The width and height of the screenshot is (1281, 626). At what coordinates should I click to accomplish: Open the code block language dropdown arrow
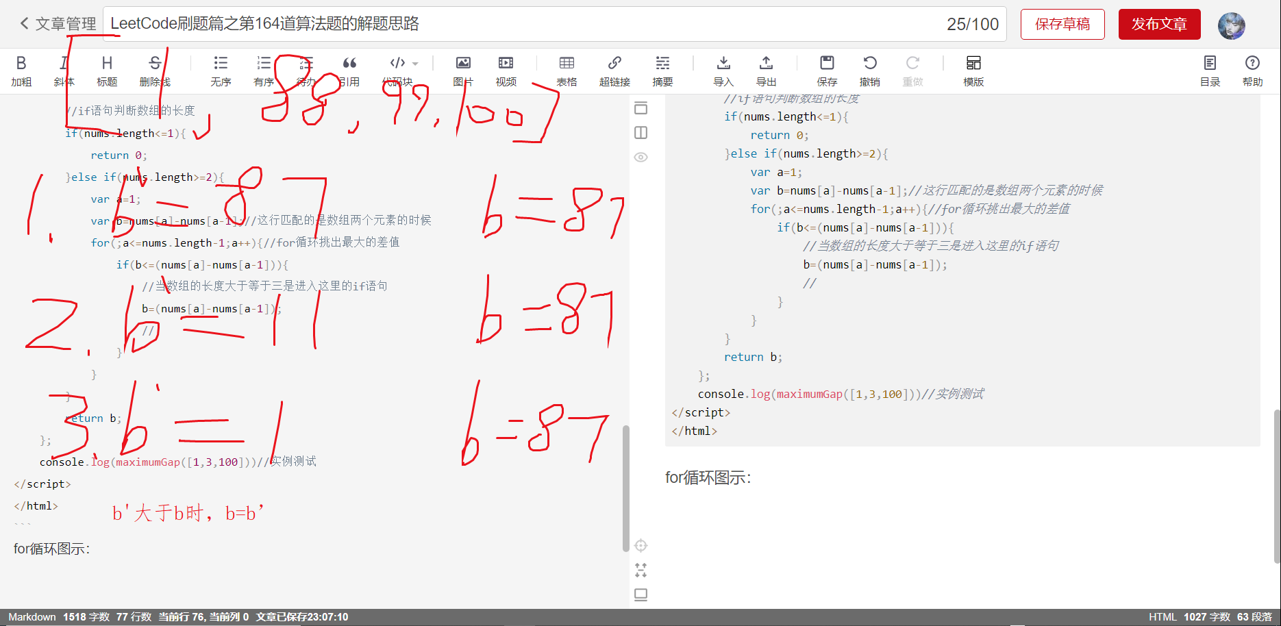415,64
